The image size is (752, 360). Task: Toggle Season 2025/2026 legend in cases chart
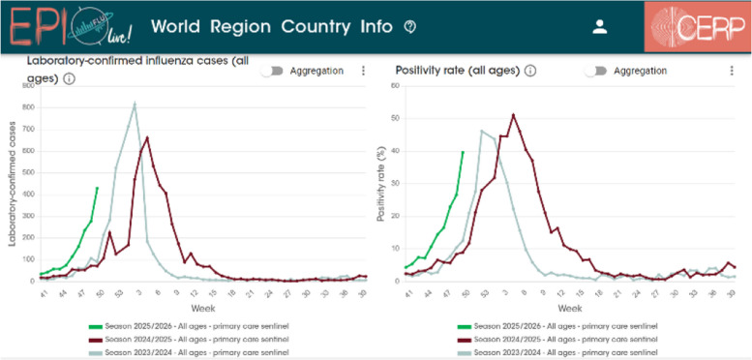(189, 326)
